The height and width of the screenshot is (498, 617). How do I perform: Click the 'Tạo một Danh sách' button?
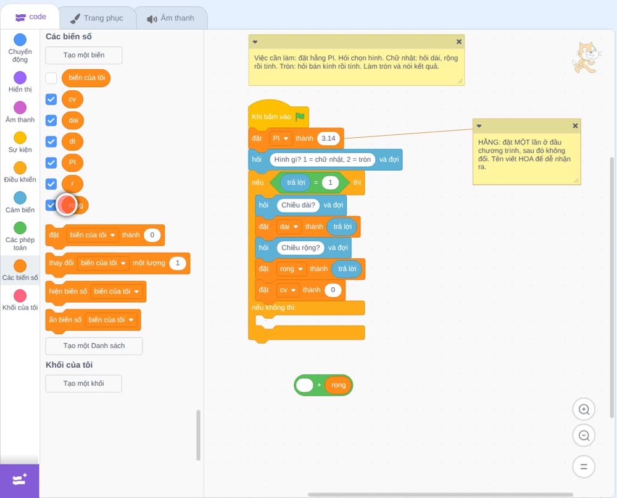(94, 346)
